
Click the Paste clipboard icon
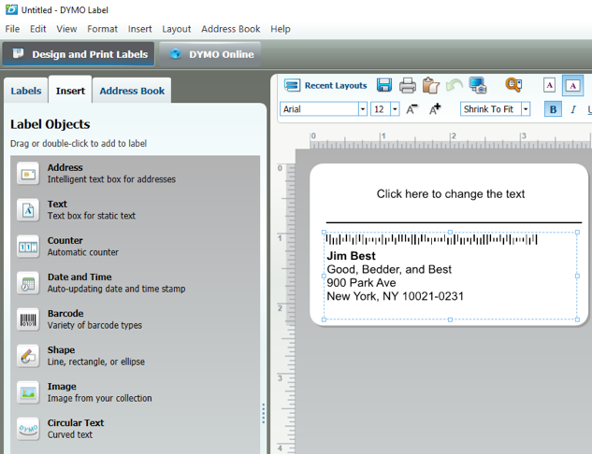pyautogui.click(x=430, y=86)
